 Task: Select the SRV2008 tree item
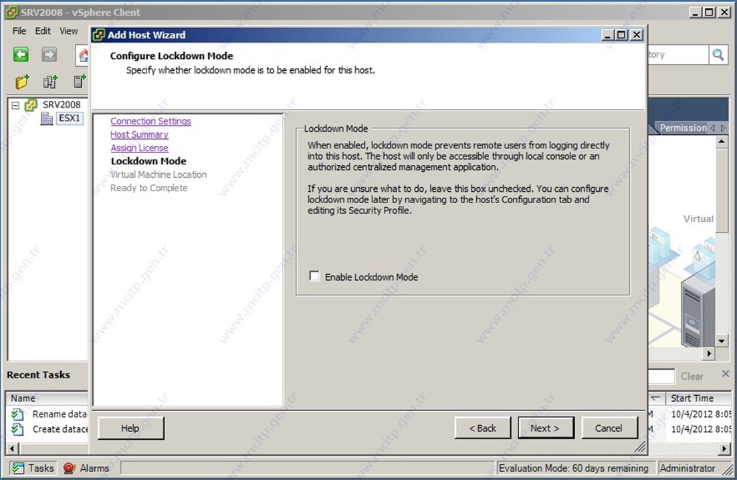(62, 105)
